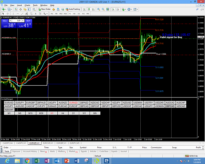The height and width of the screenshot is (164, 205).
Task: Switch to M5 in the timeframe toolbar
Action: pyautogui.click(x=56, y=13)
